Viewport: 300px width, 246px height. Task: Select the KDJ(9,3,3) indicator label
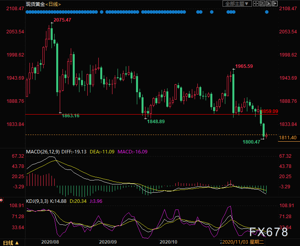point(37,201)
